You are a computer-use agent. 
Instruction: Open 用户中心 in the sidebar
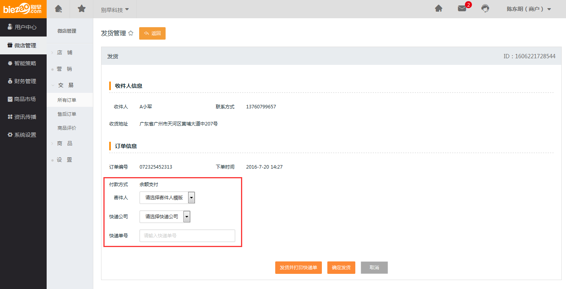point(23,27)
